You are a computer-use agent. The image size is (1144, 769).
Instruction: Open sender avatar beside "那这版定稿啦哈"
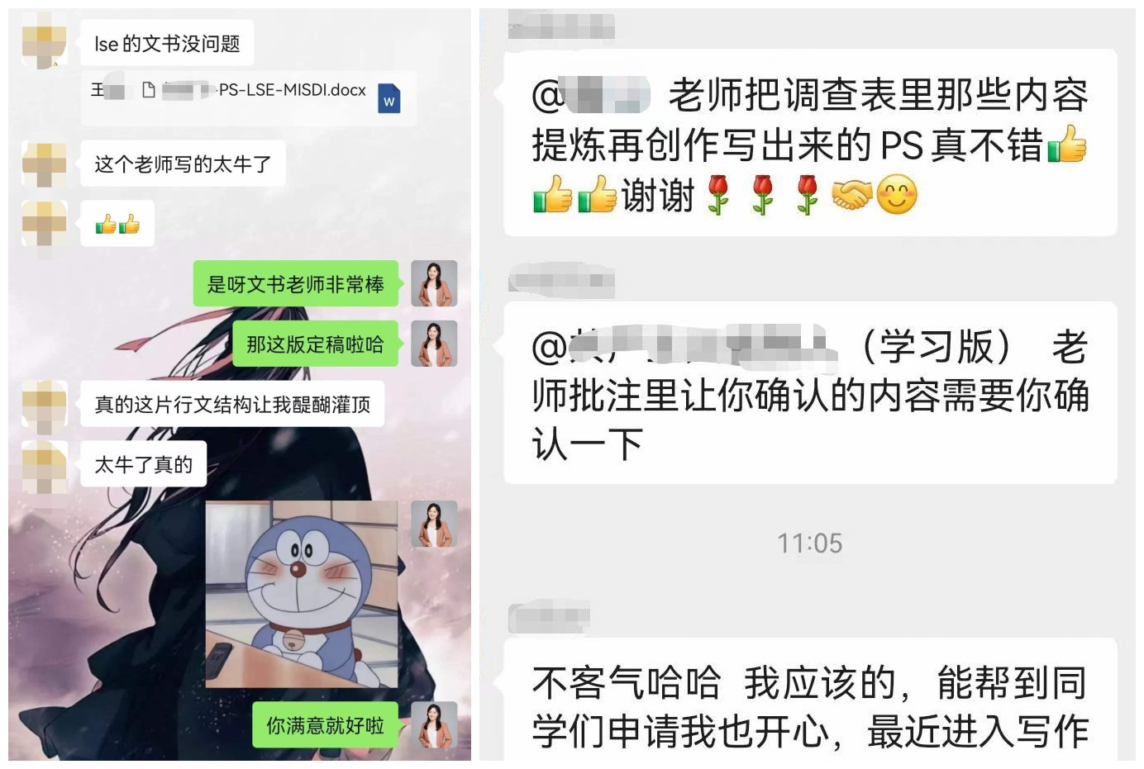pos(434,344)
